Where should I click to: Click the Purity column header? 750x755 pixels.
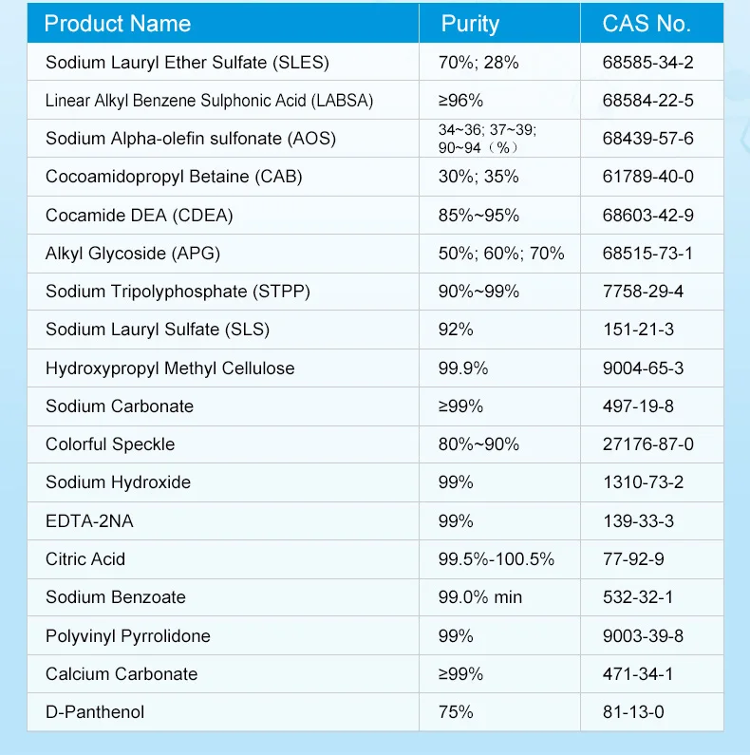[470, 24]
